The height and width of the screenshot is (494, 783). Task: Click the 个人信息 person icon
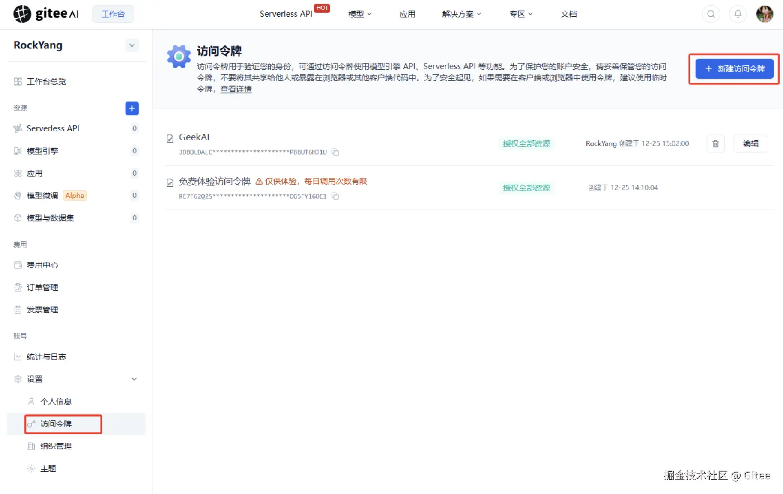click(31, 401)
